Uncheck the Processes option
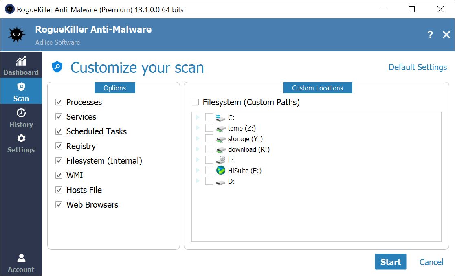Screen dimensions: 455x276 point(59,102)
